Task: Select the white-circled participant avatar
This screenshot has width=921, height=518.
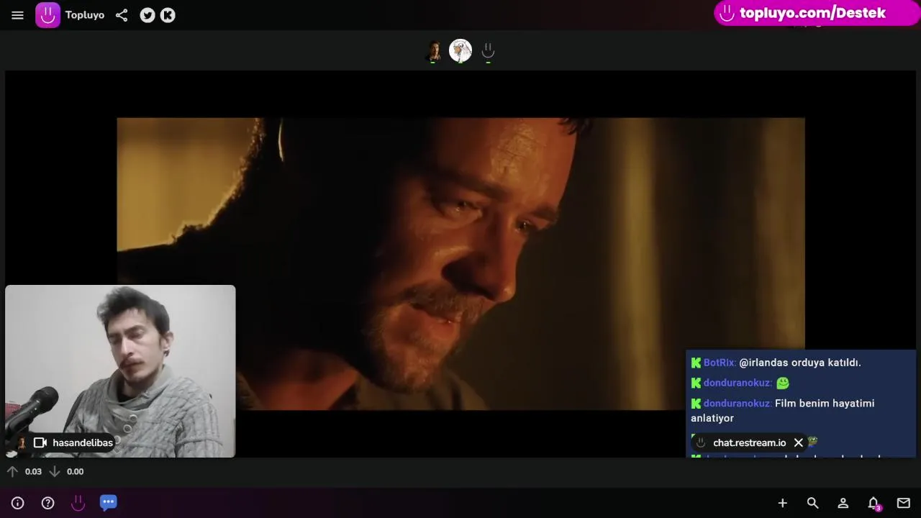Action: (460, 50)
